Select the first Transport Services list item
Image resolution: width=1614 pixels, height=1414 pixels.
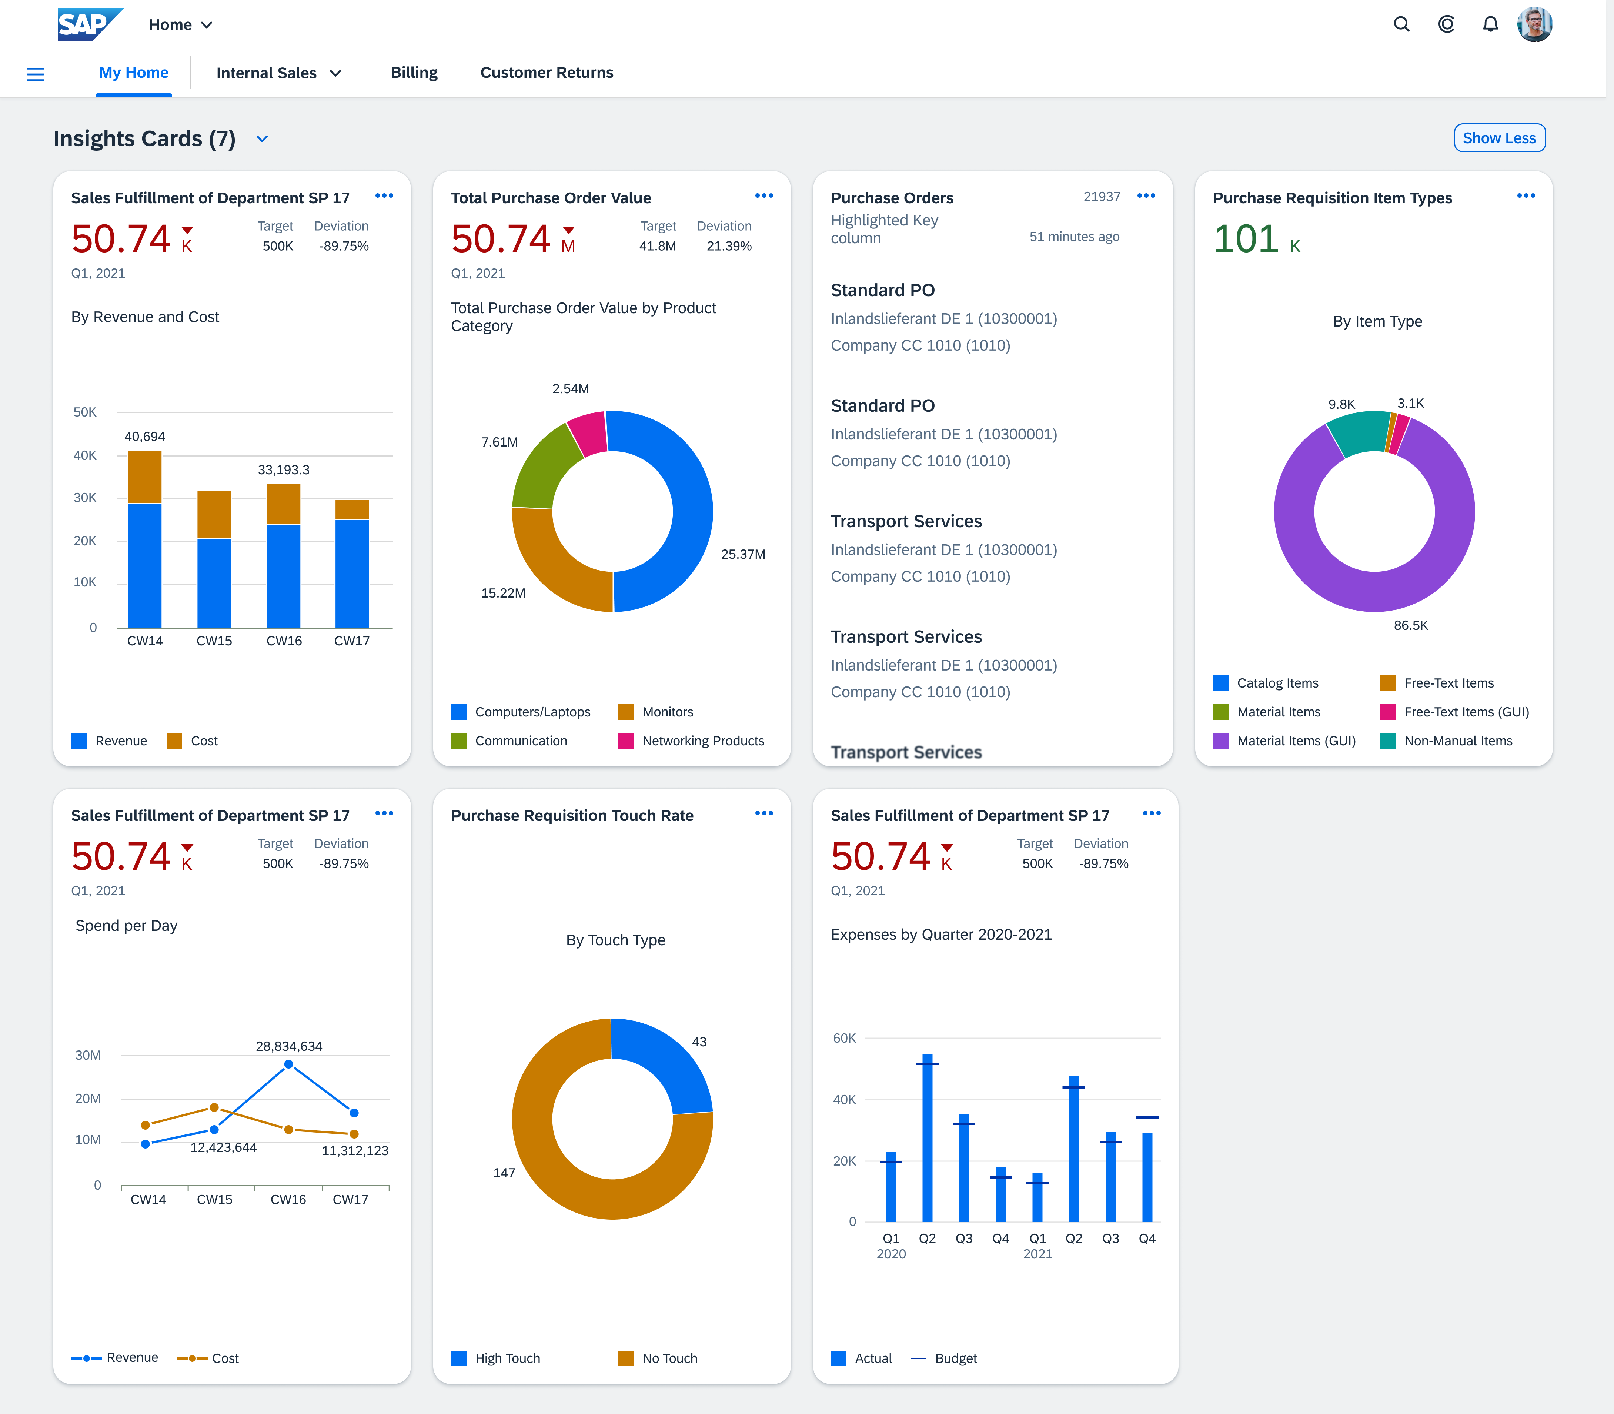coord(992,548)
